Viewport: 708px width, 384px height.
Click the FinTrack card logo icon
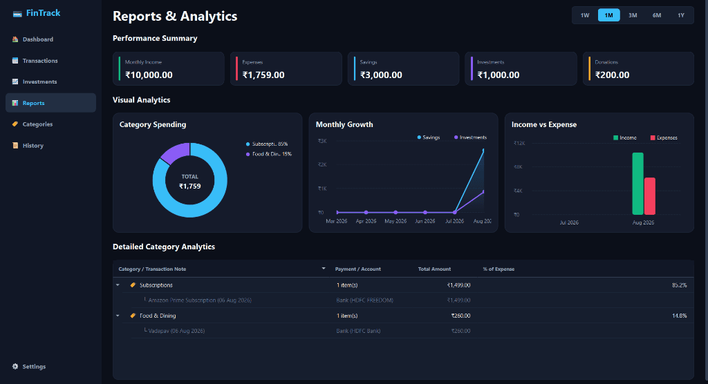click(x=17, y=14)
